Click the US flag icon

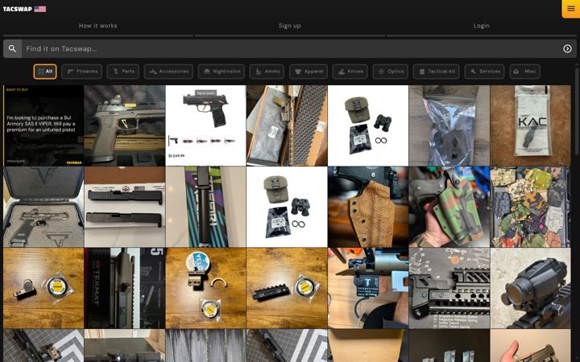coord(40,9)
